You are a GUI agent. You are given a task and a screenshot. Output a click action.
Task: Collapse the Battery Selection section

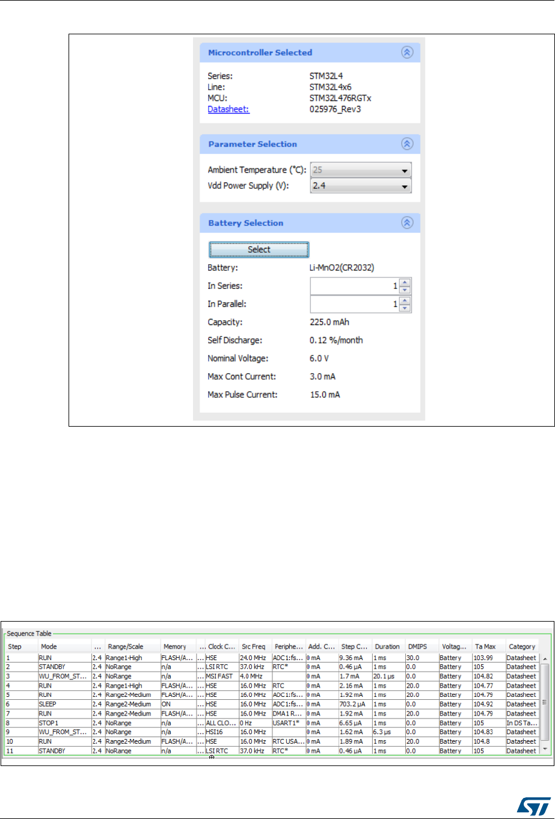407,223
